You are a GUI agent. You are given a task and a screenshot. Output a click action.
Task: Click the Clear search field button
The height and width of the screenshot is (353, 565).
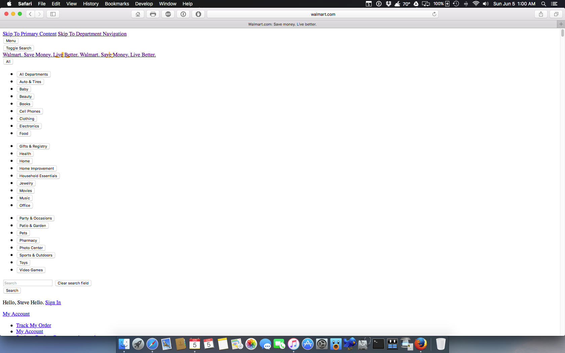point(73,283)
